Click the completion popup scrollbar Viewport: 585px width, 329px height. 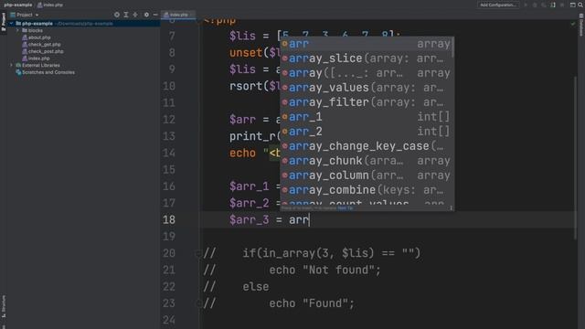(x=452, y=48)
